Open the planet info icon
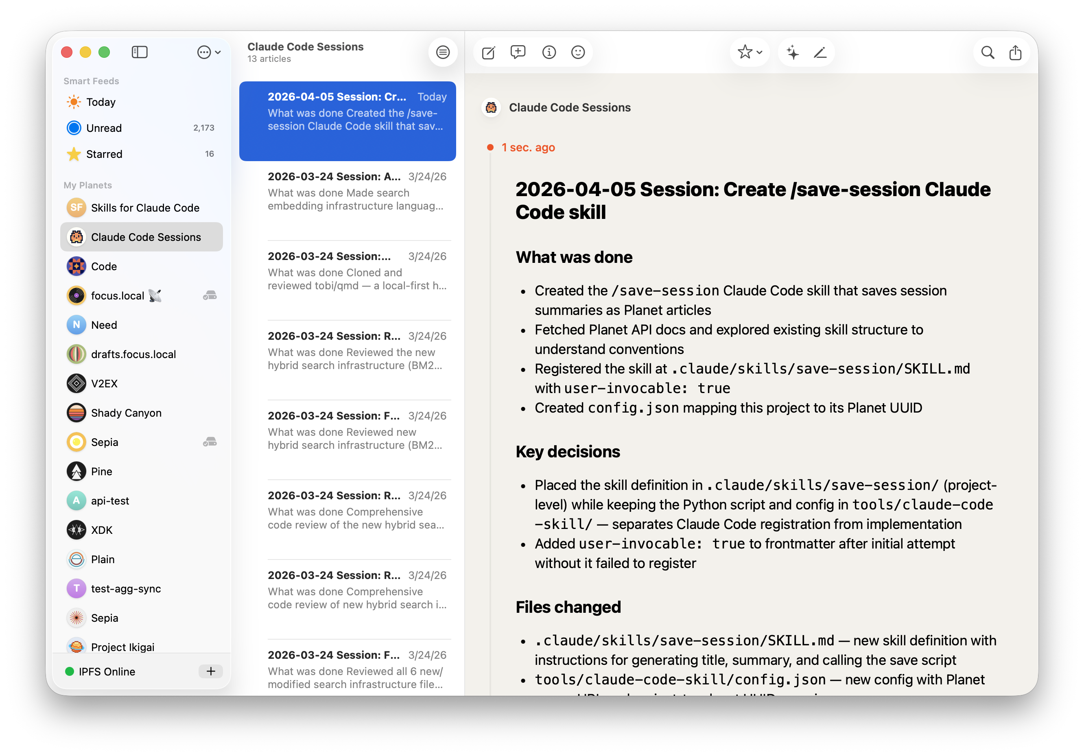 coord(549,52)
